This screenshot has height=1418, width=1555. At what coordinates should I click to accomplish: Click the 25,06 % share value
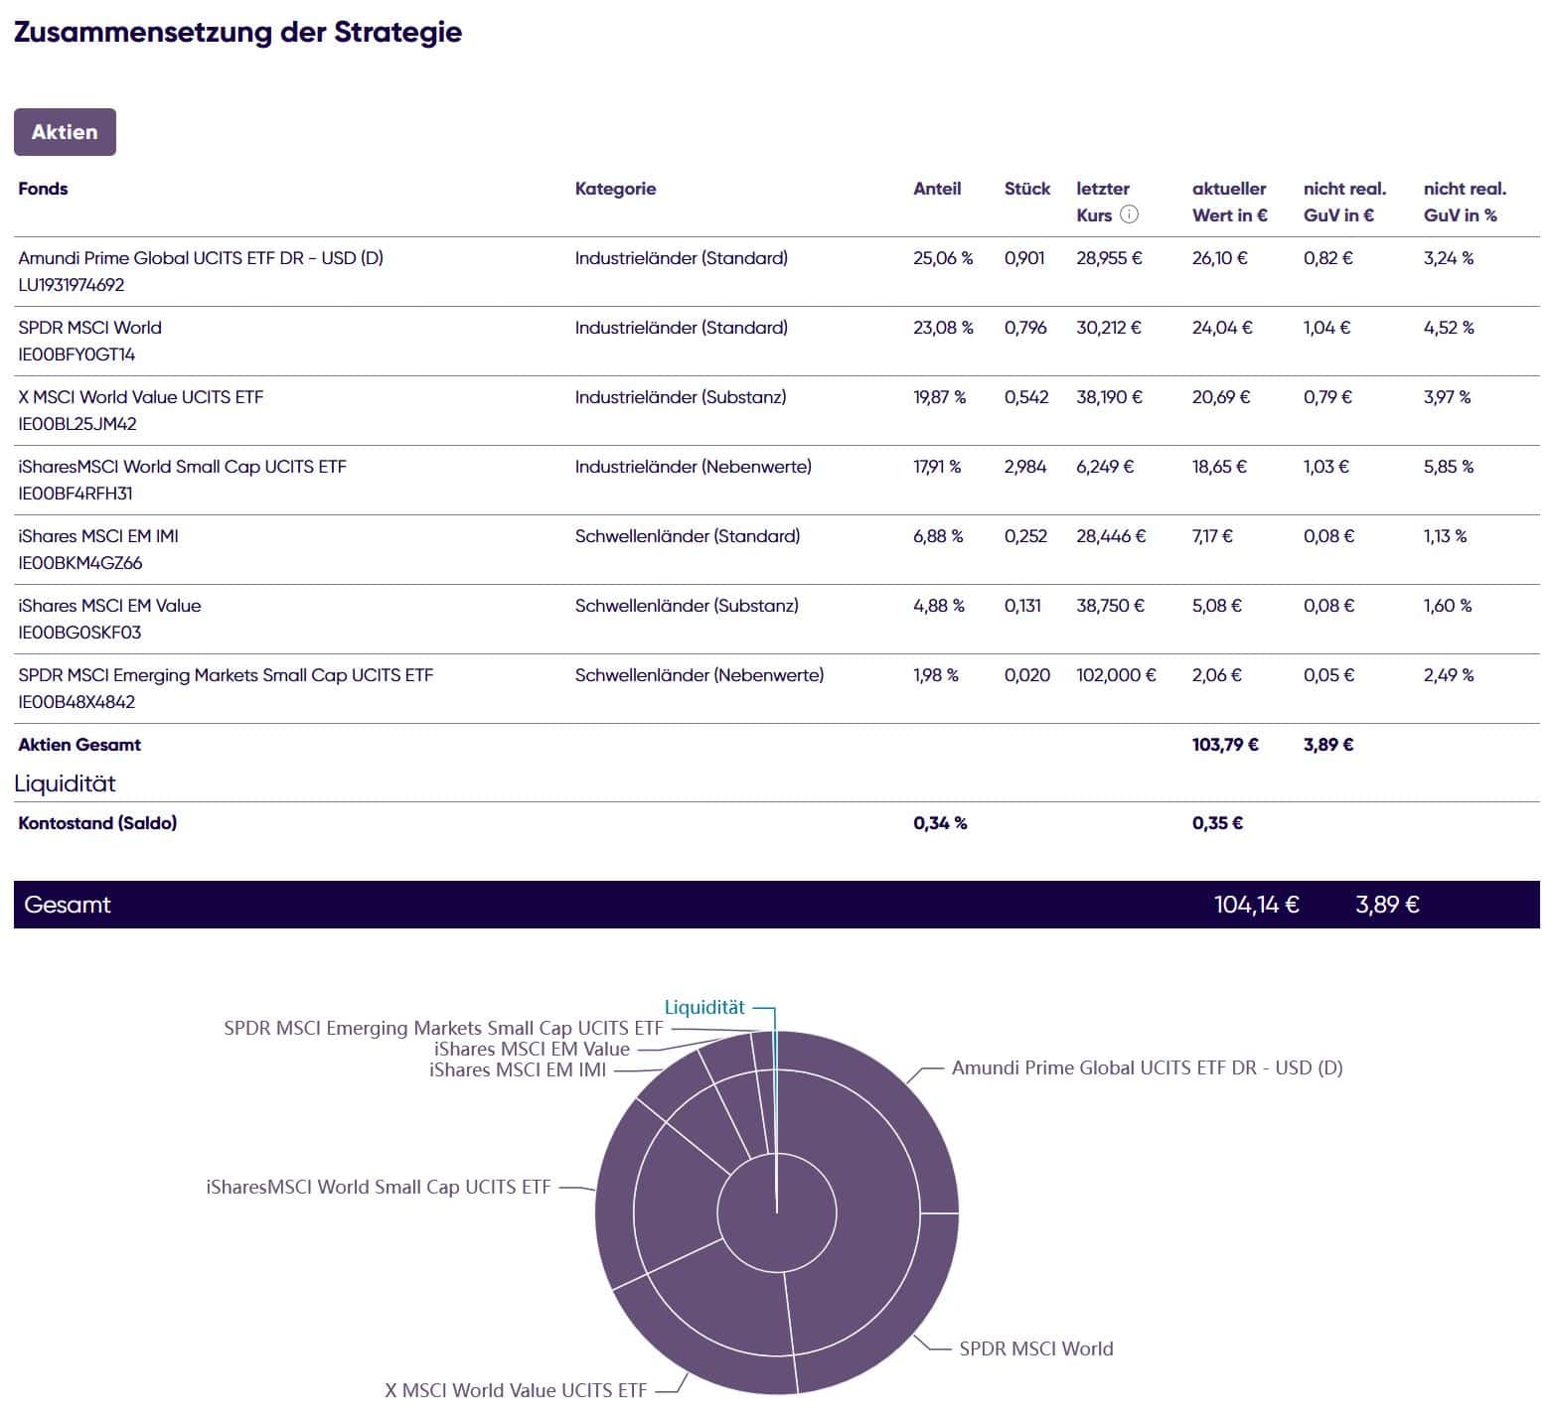click(943, 258)
